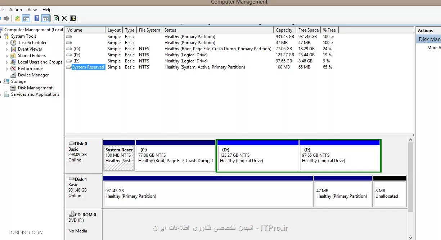Click the Local Users and Groups icon
The height and width of the screenshot is (240, 441).
(x=13, y=62)
